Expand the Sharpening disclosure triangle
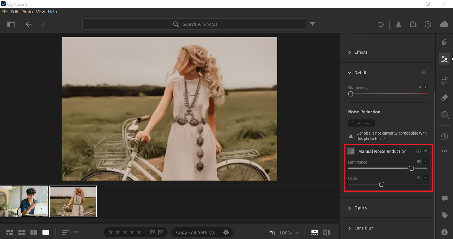 pos(426,87)
